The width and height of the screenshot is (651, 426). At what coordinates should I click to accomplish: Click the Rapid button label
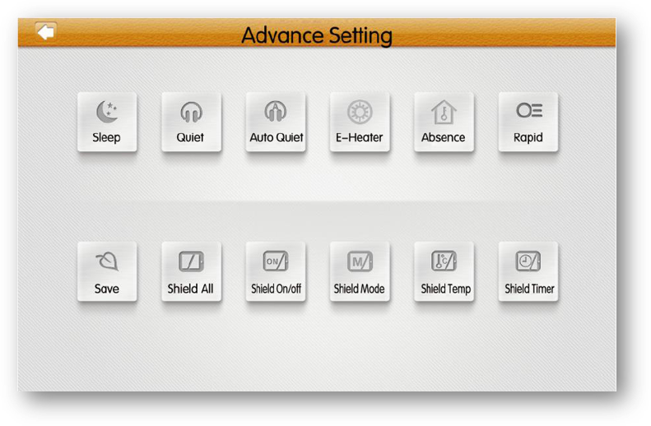[528, 137]
